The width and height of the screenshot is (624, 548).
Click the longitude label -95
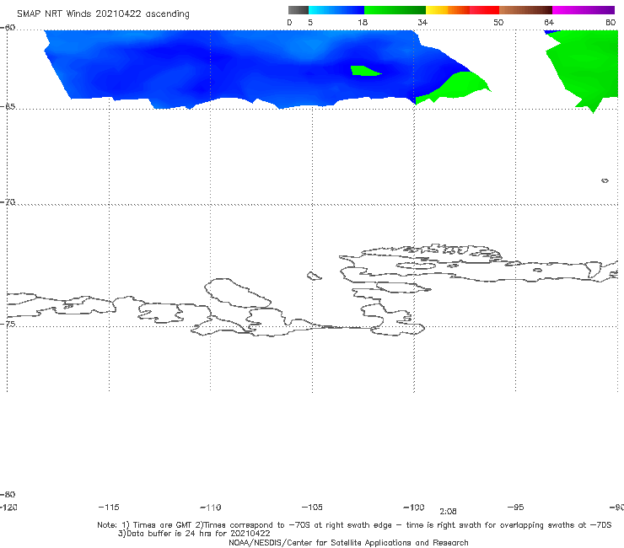516,507
